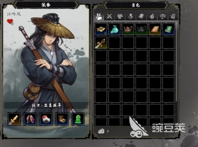
Task: Switch to crossed swords weapons tab
Action: (109, 17)
